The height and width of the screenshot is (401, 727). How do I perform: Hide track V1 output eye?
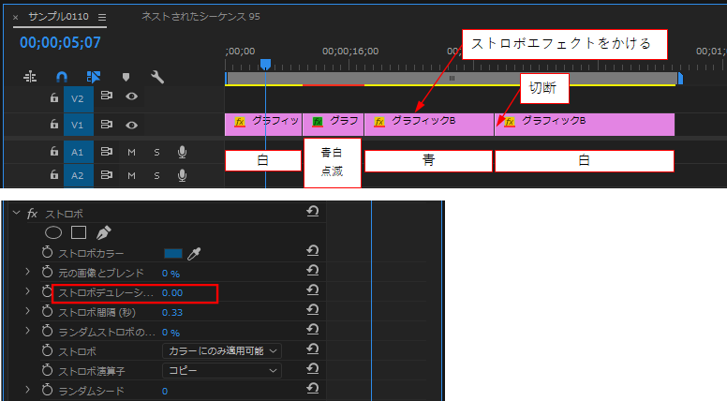(132, 126)
